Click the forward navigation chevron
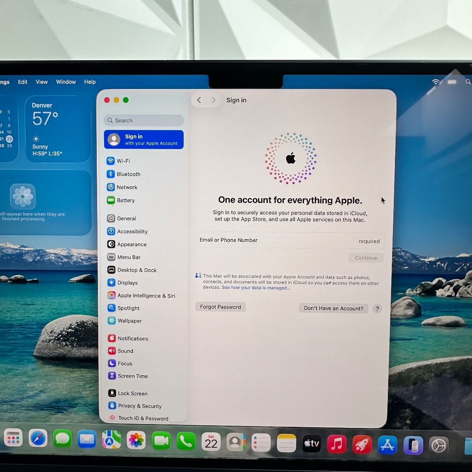 214,100
